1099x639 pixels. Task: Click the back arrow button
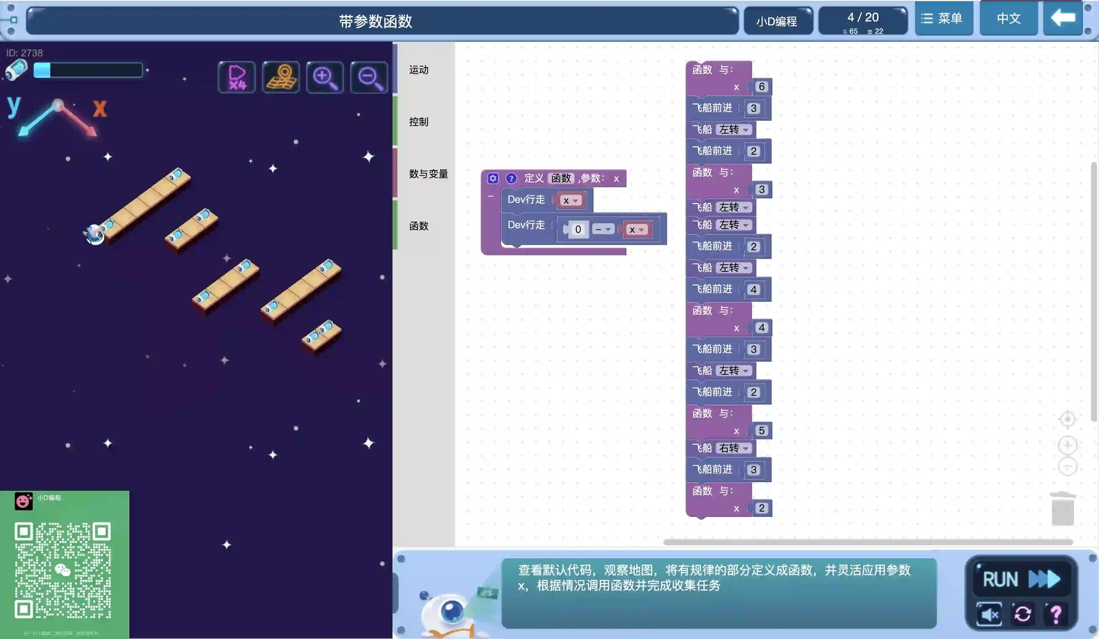coord(1063,18)
